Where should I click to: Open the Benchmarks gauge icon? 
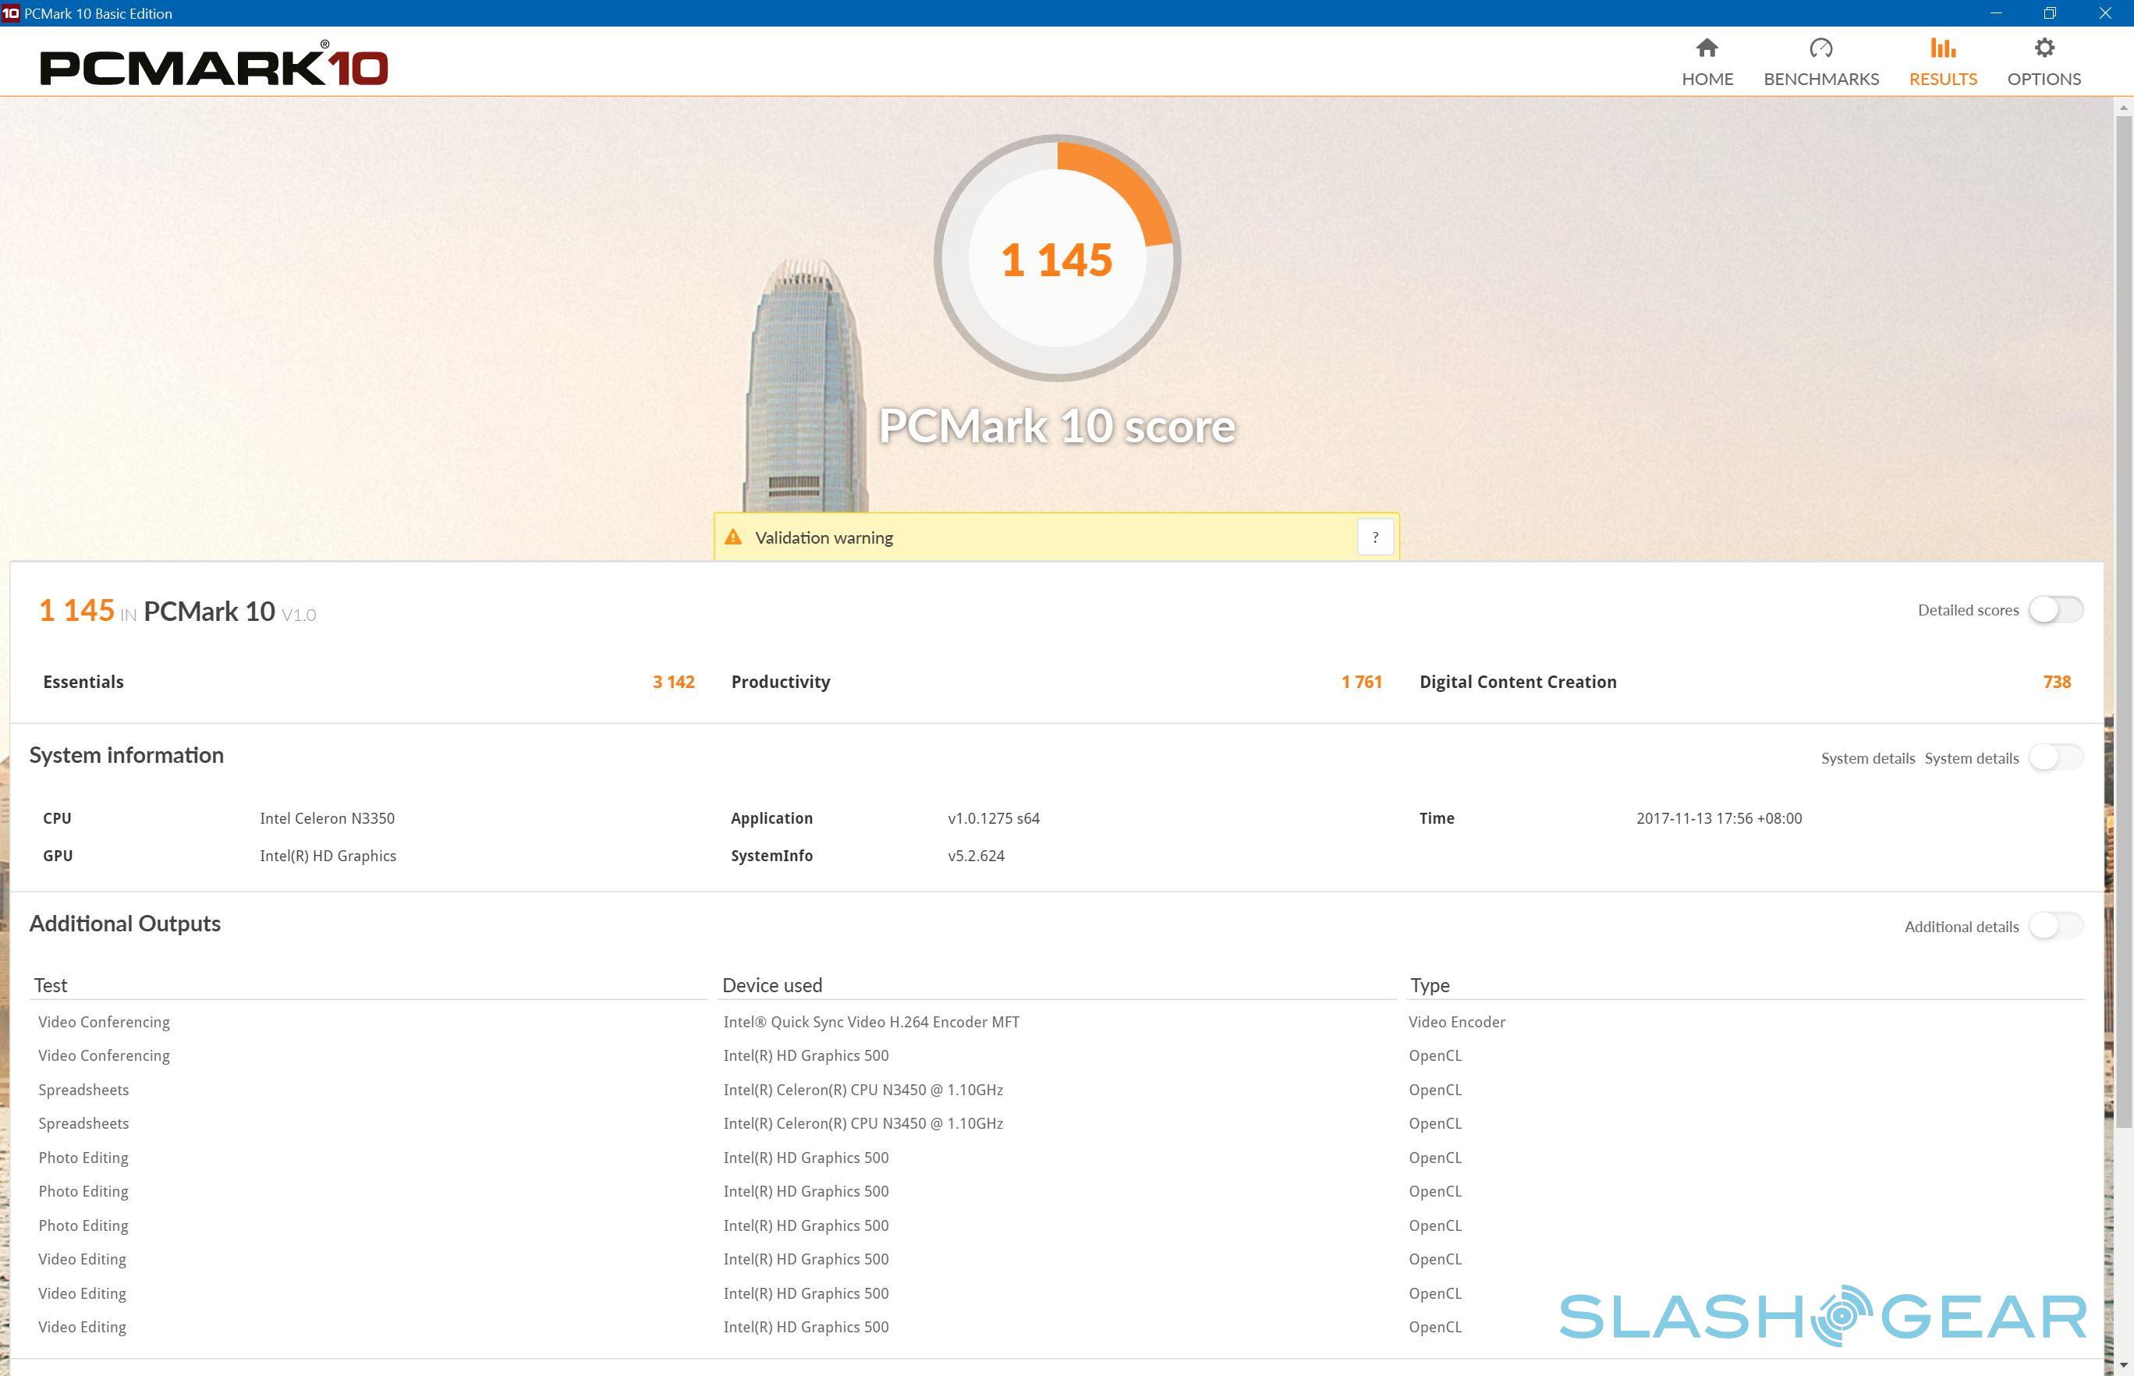(x=1820, y=48)
